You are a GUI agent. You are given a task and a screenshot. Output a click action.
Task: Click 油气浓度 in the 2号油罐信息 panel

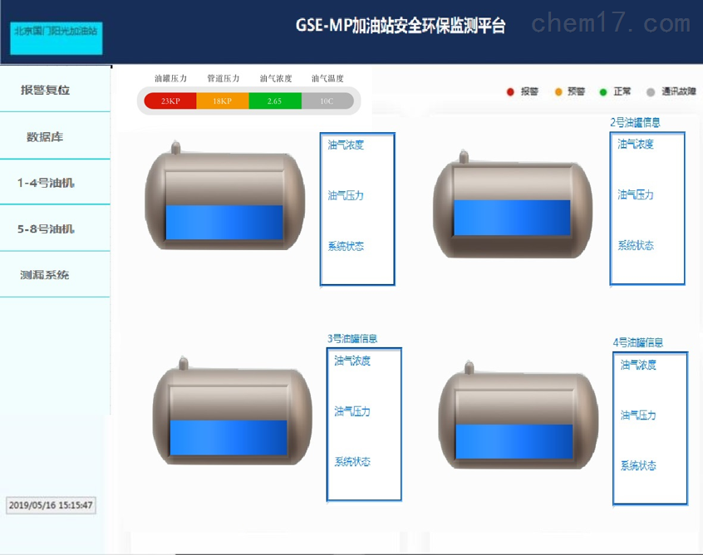click(636, 144)
